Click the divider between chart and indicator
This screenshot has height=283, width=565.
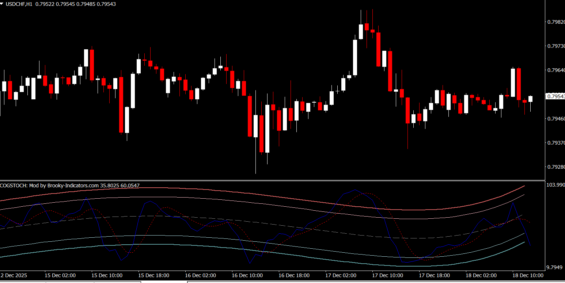[x=272, y=180]
